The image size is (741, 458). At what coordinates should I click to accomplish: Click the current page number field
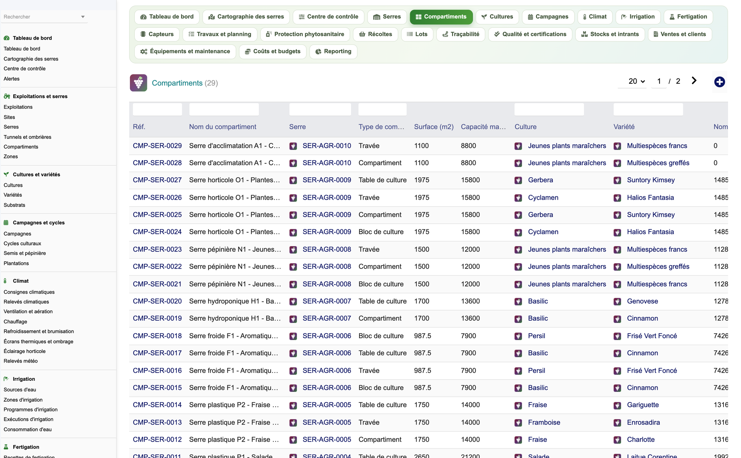659,81
